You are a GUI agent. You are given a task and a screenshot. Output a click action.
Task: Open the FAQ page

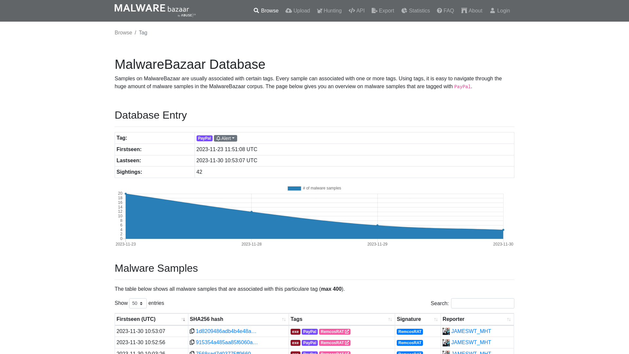tap(445, 11)
